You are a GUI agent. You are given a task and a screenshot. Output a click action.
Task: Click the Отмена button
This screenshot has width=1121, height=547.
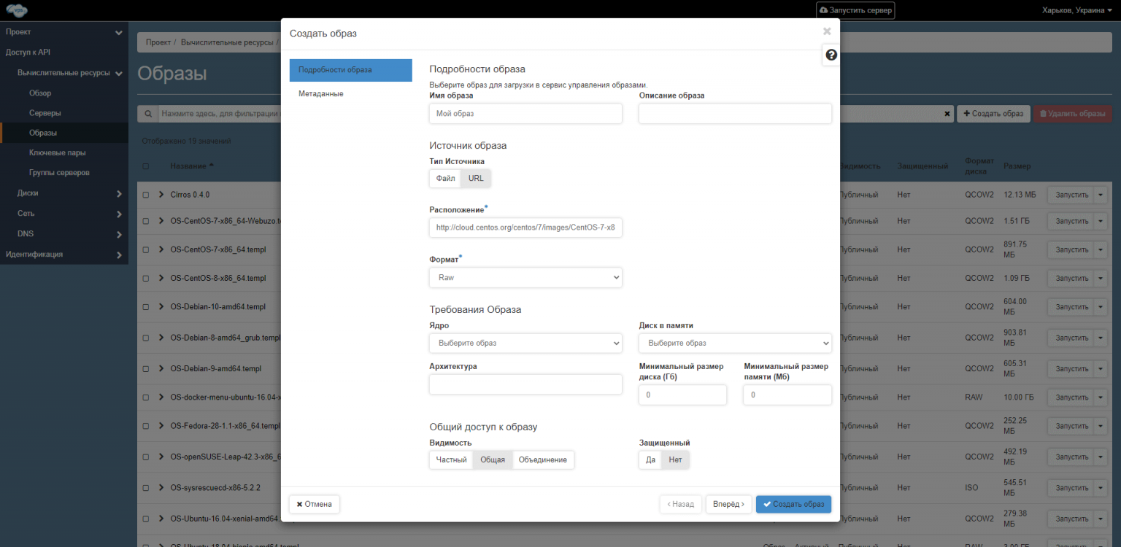315,504
